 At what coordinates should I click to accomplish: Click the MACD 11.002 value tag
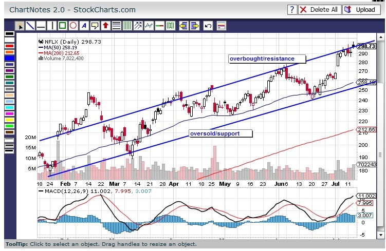366,196
